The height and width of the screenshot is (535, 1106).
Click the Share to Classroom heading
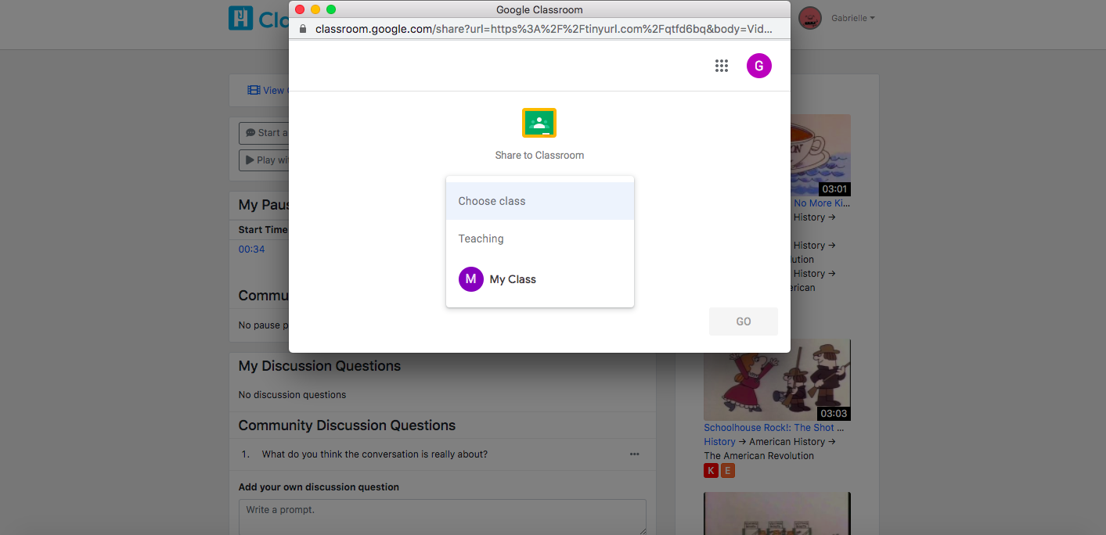(539, 156)
